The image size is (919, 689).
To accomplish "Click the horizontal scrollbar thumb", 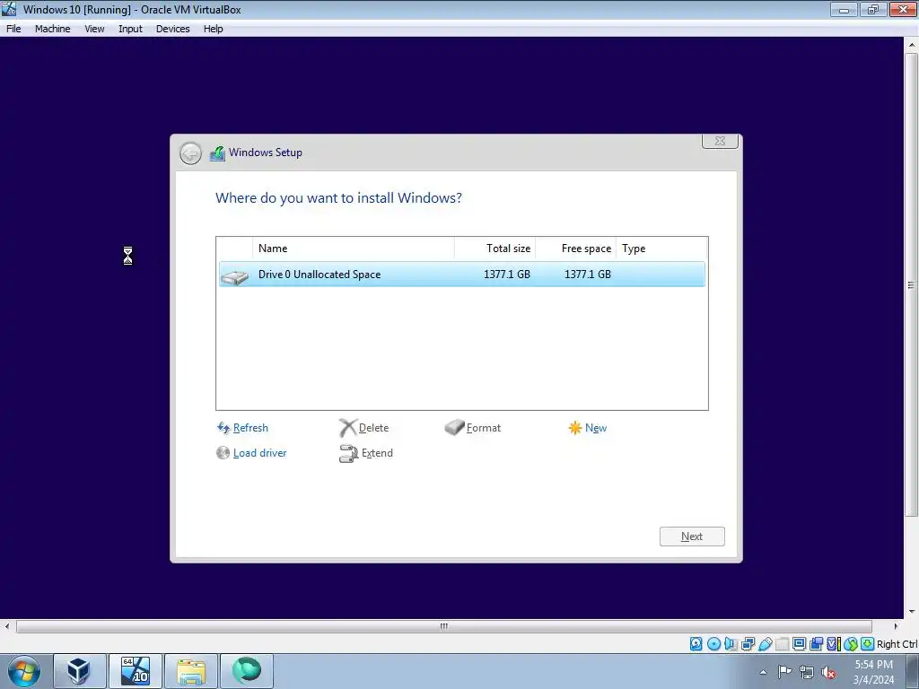I will pos(443,626).
